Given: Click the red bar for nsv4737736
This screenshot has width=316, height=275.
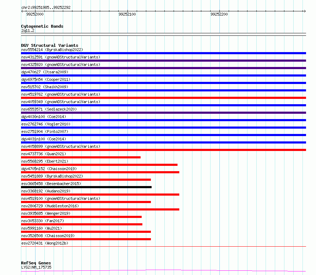Looking at the screenshot, I should coord(81,157).
